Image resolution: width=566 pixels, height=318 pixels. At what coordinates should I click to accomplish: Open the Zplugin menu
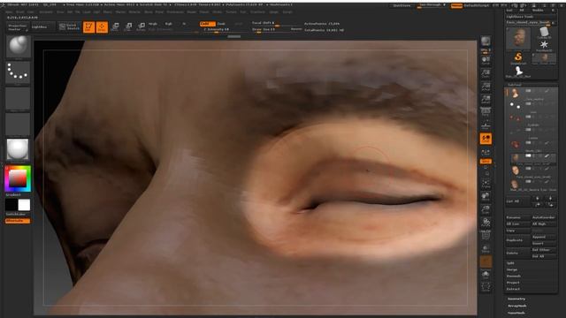tap(274, 11)
